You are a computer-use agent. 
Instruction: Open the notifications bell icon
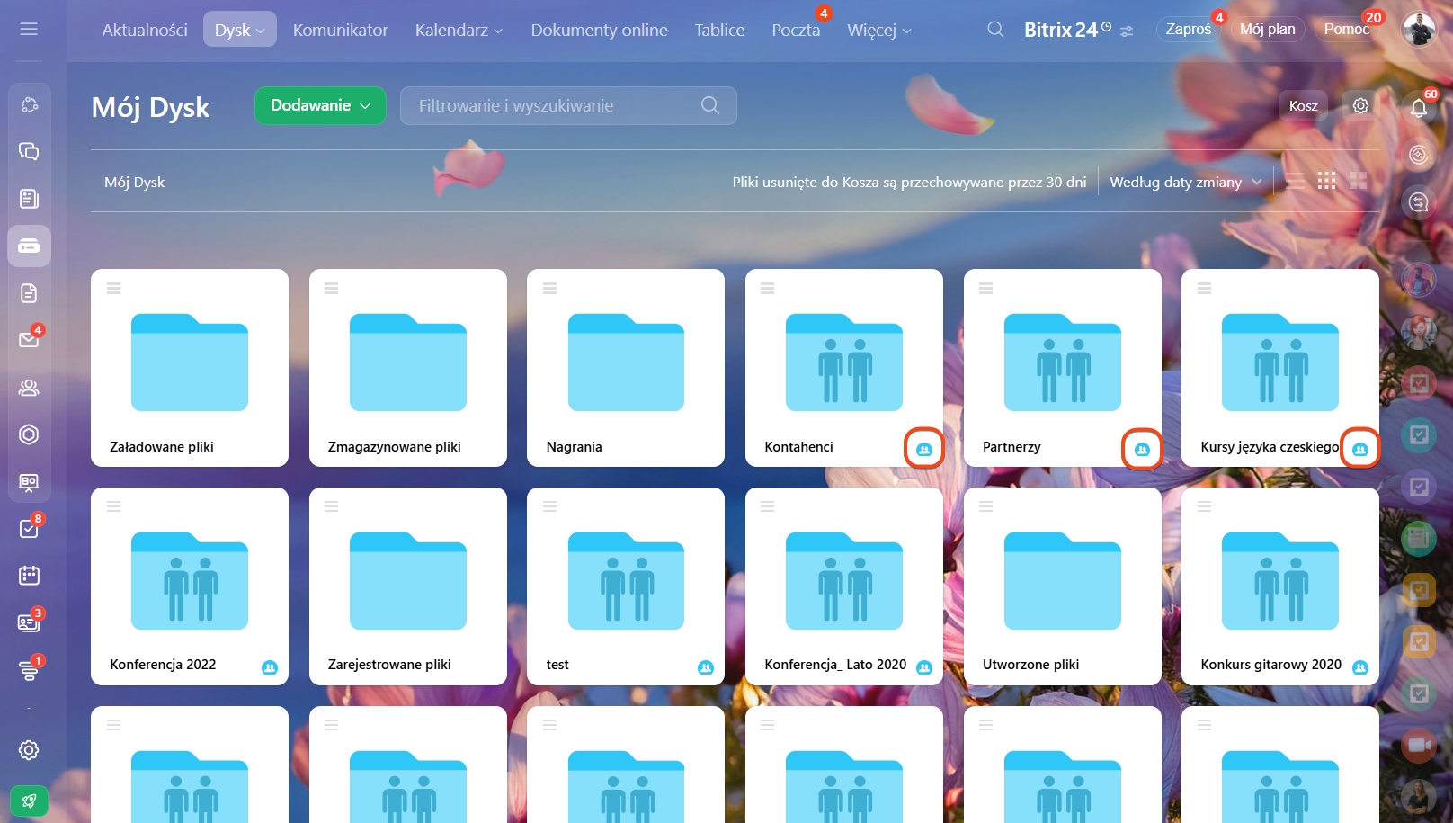[x=1419, y=108]
